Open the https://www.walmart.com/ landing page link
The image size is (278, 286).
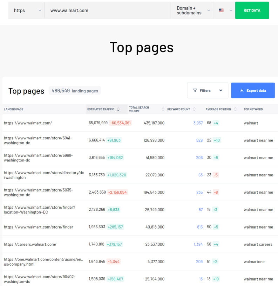click(28, 123)
